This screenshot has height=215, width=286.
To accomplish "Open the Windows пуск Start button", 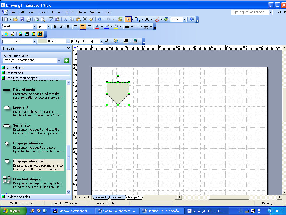I will coord(13,211).
